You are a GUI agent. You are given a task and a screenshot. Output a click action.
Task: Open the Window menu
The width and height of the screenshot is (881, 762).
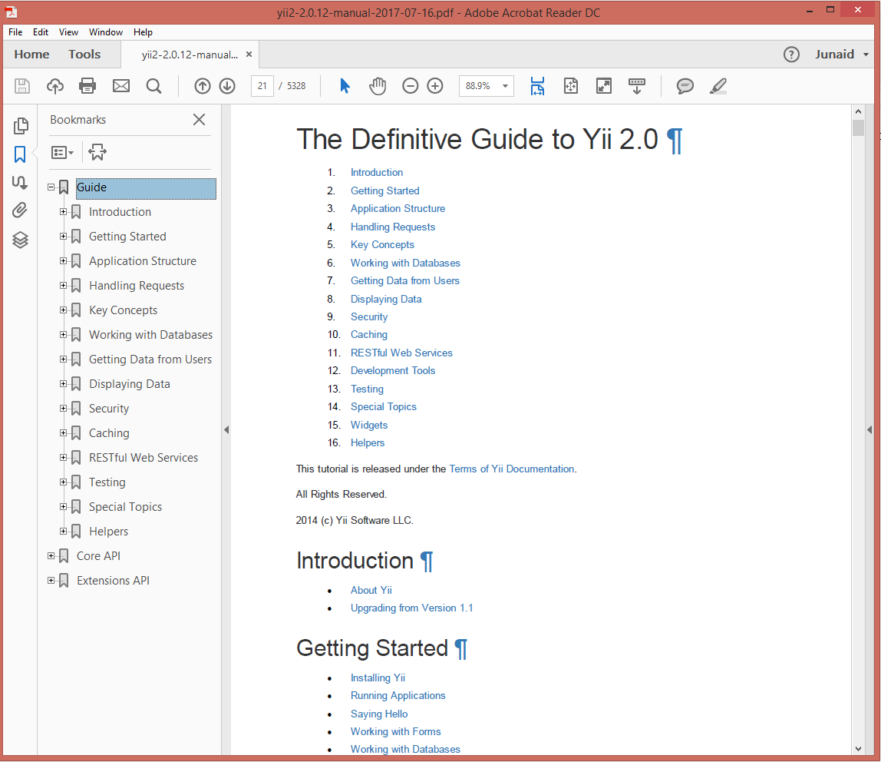point(106,32)
